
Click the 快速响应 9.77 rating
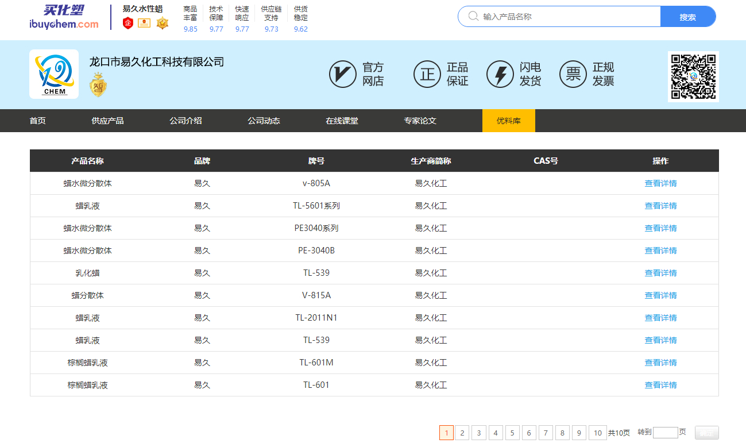[x=242, y=19]
